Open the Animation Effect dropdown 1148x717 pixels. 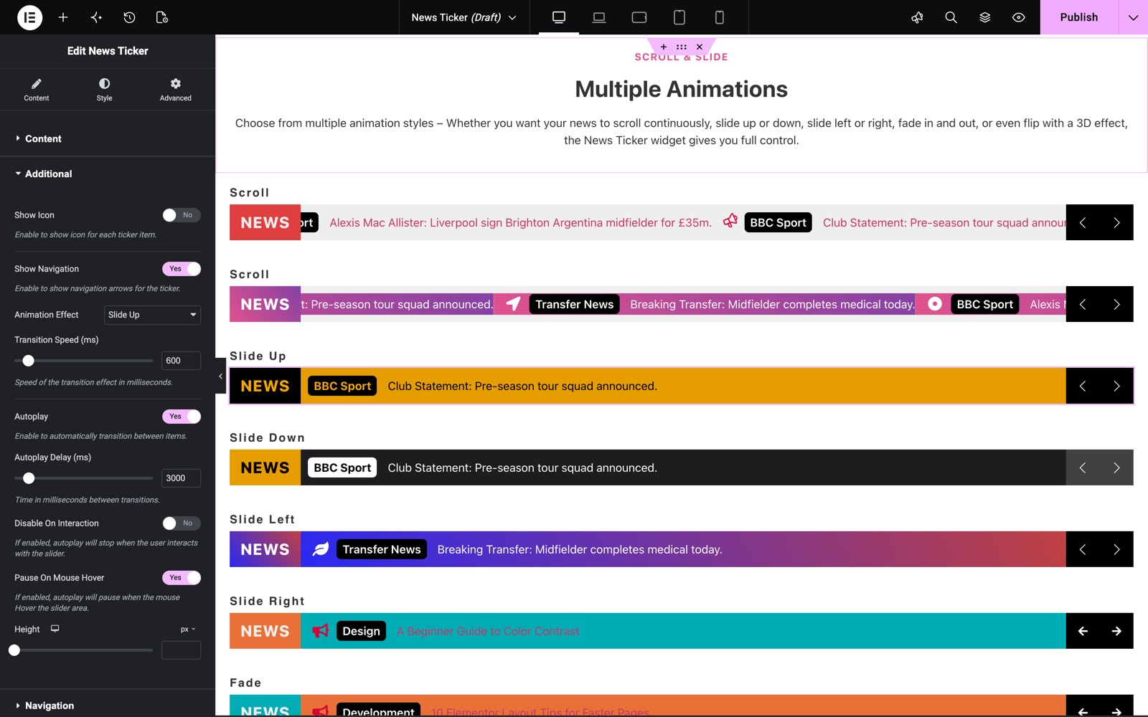click(152, 315)
